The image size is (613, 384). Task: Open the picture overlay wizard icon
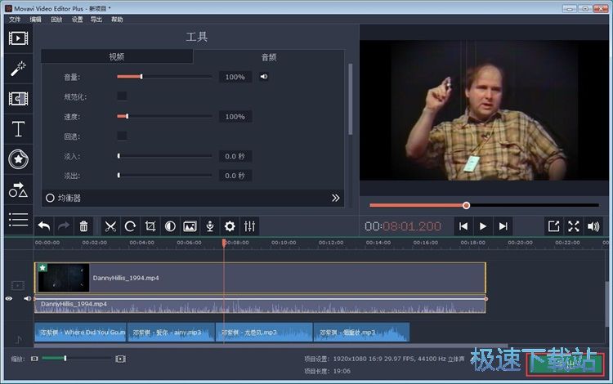click(x=190, y=226)
